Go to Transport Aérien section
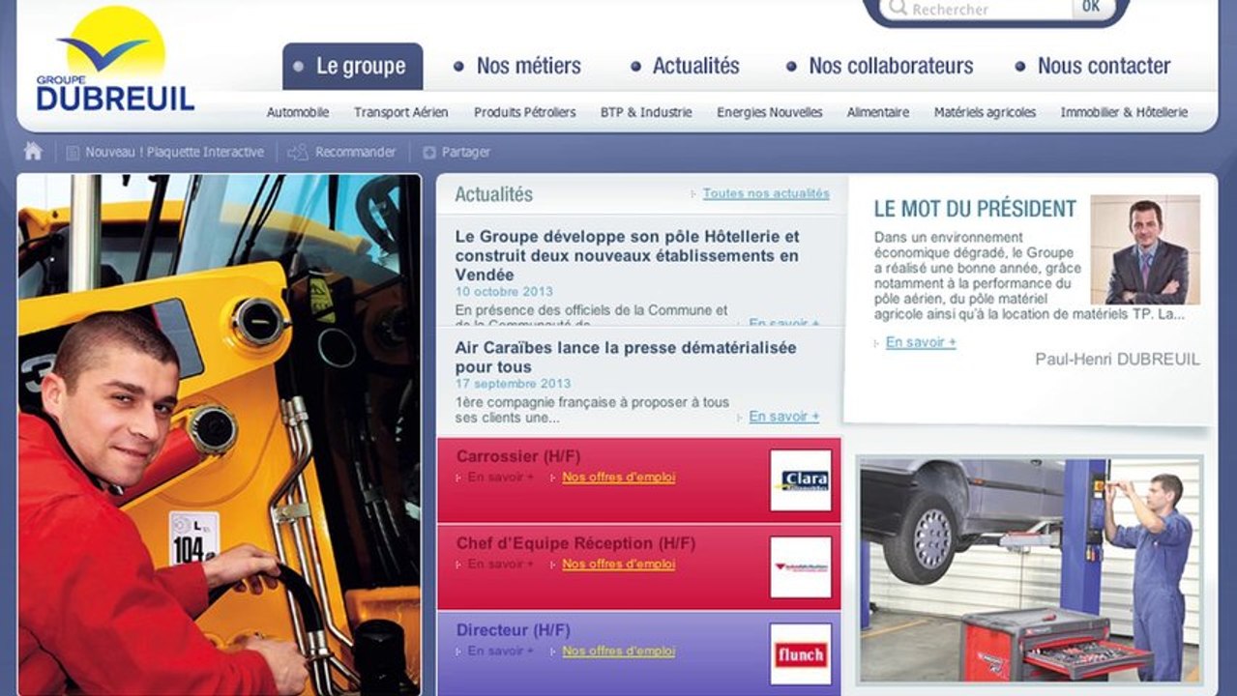Viewport: 1237px width, 696px height. click(400, 112)
